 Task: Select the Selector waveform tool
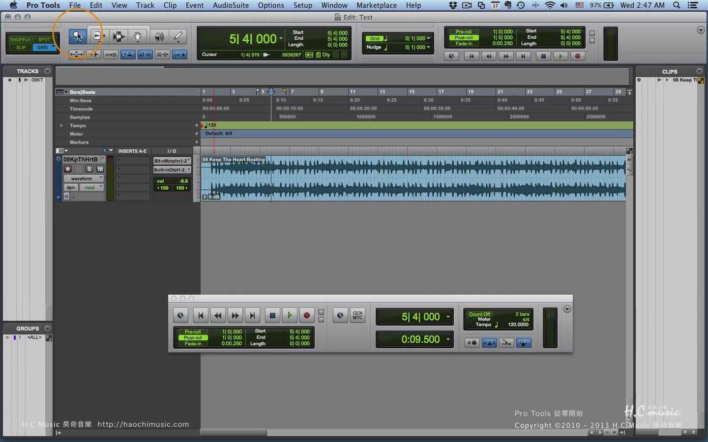click(118, 36)
